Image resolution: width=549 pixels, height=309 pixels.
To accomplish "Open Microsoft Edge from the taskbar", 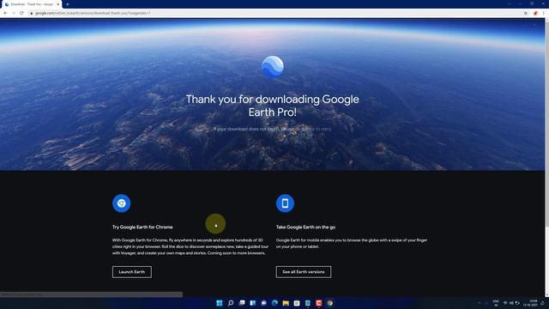I will point(274,303).
